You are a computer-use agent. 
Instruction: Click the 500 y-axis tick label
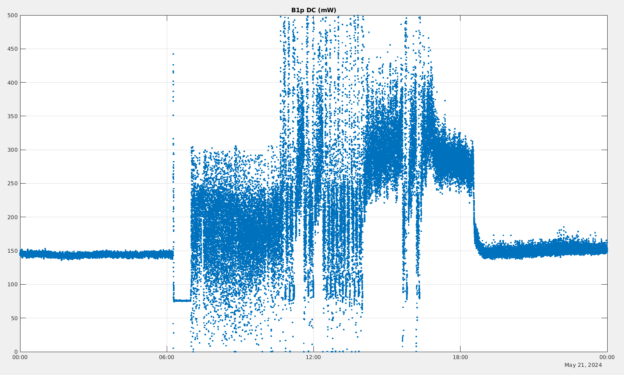(x=13, y=16)
